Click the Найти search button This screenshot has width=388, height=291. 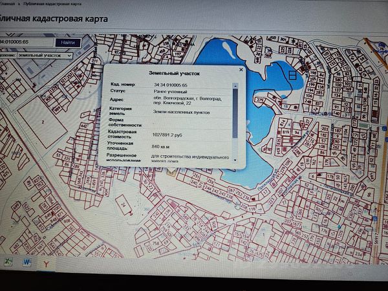pos(68,43)
